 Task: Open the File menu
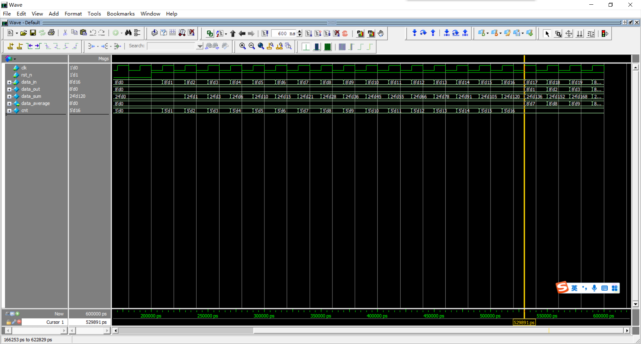(x=7, y=14)
